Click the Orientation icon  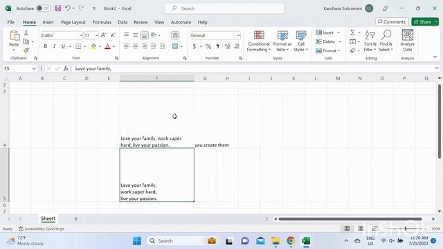tap(154, 35)
